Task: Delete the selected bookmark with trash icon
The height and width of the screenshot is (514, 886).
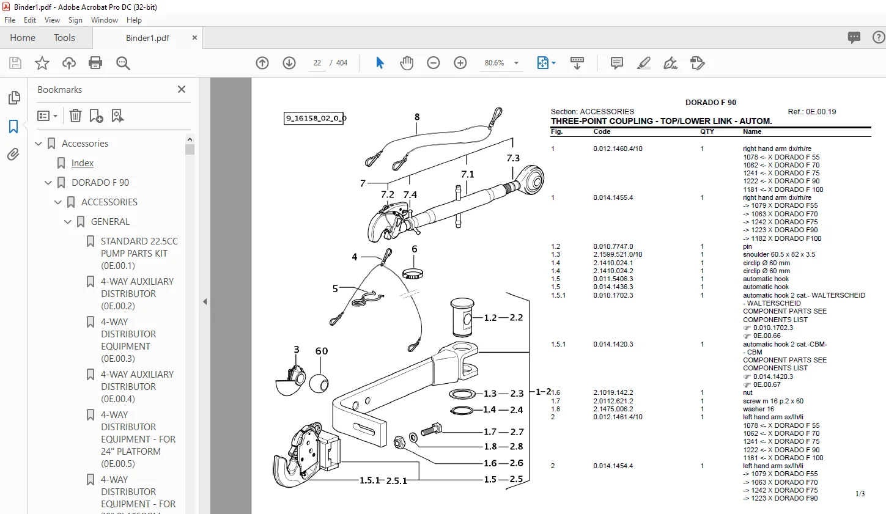Action: point(75,116)
